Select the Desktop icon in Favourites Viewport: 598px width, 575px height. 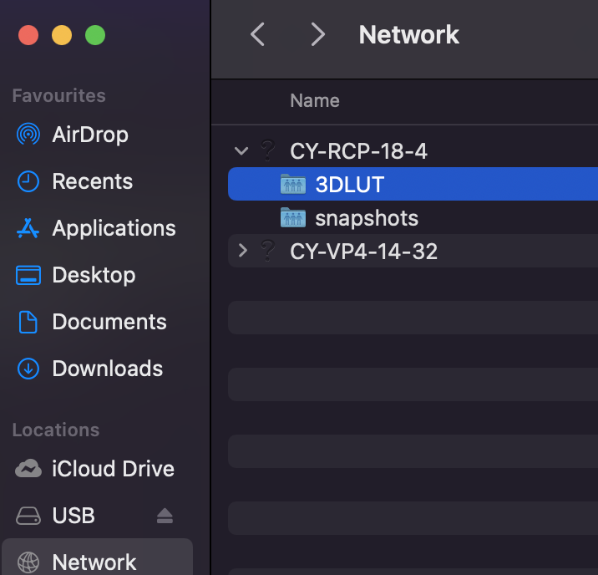(28, 275)
